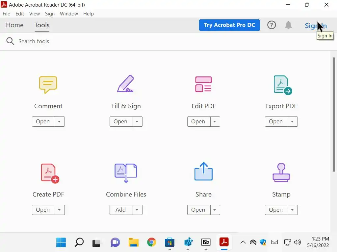Image resolution: width=337 pixels, height=252 pixels.
Task: Click the Adobe Acrobat taskbar icon
Action: [224, 242]
